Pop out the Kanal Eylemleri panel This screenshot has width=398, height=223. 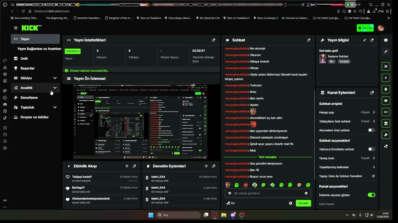[372, 93]
